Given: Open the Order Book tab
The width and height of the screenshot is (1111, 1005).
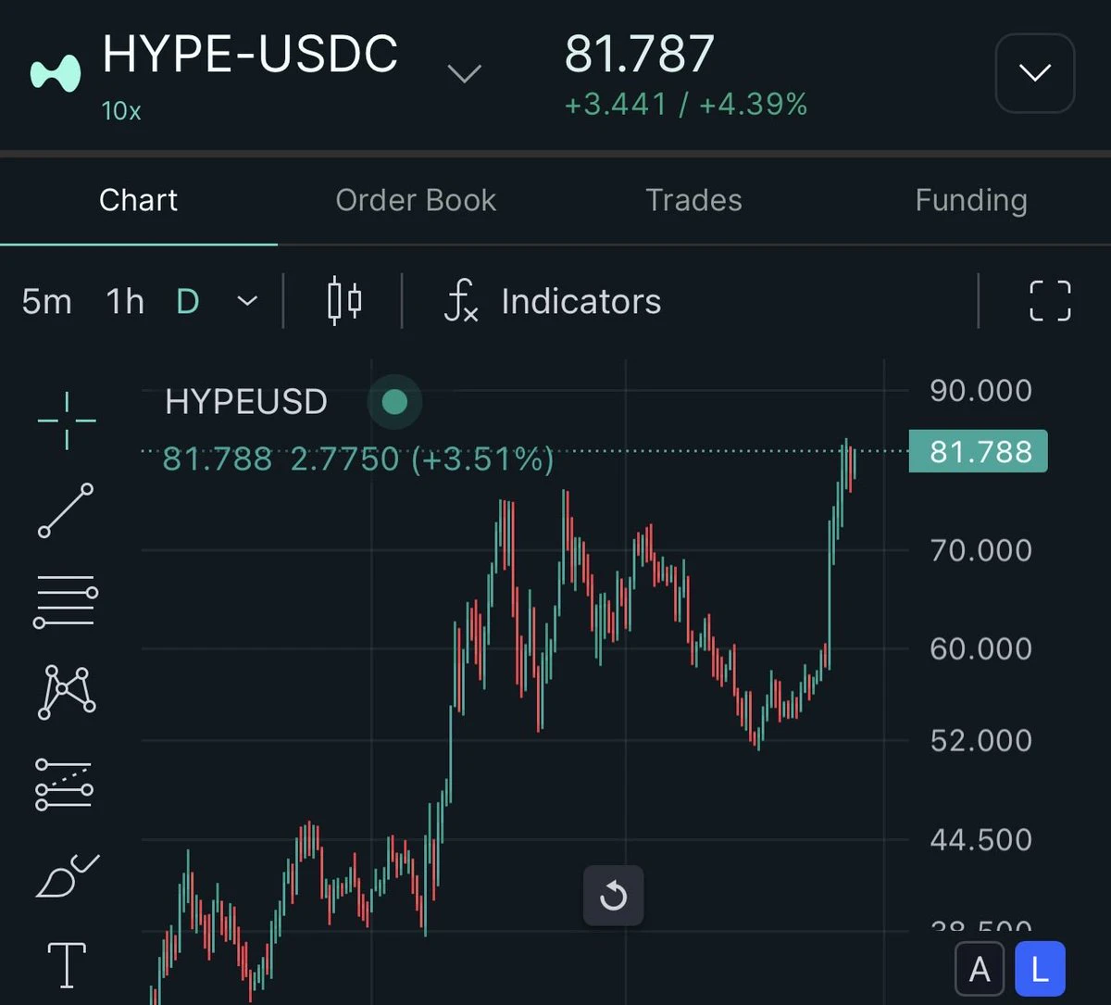Looking at the screenshot, I should [x=416, y=200].
